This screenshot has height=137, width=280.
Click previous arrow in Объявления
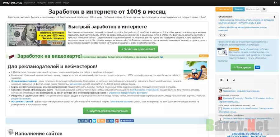point(220,35)
